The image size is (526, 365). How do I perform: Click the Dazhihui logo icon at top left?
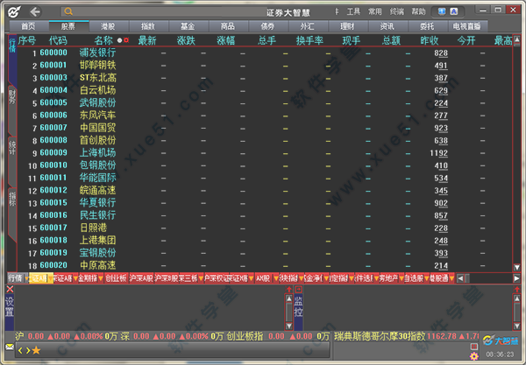point(14,12)
